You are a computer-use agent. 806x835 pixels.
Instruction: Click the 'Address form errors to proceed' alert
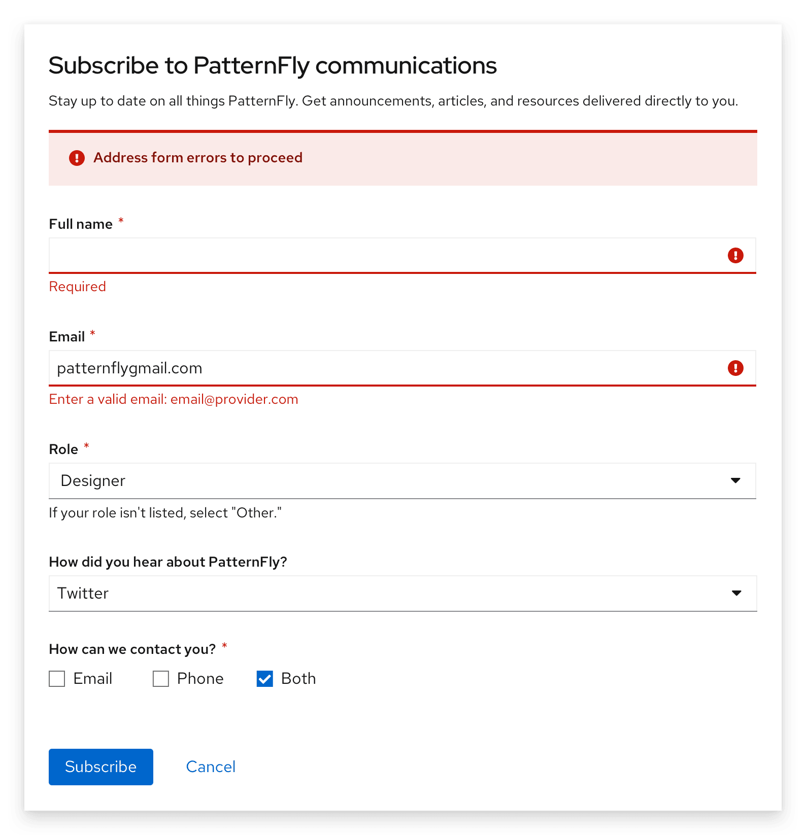[x=198, y=158]
